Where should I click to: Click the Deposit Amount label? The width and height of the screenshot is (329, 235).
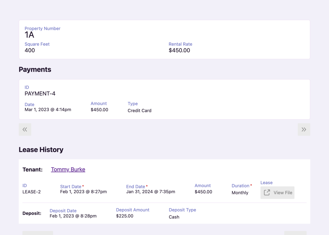pos(133,210)
